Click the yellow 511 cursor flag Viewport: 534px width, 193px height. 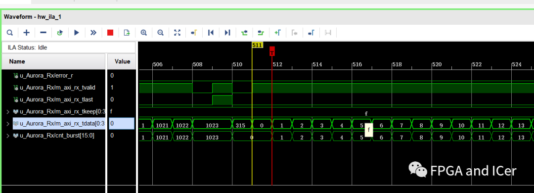(257, 45)
